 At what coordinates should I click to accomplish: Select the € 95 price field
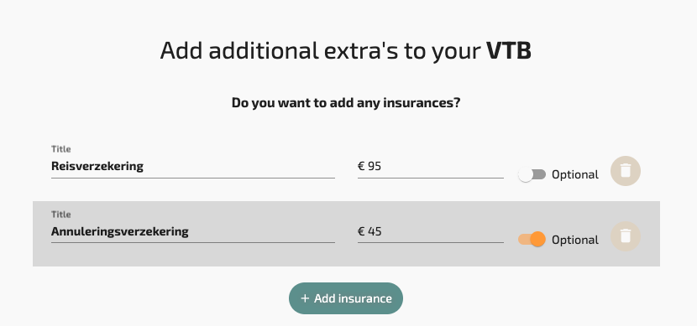[430, 167]
